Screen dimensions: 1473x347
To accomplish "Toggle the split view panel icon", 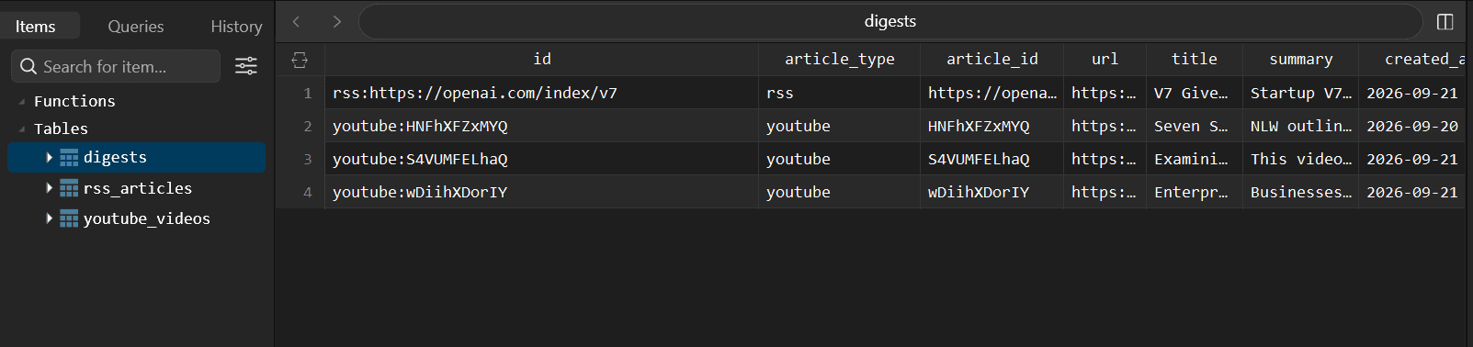I will pos(1445,21).
